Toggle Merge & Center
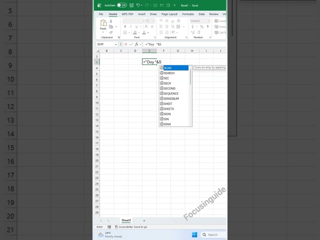The height and width of the screenshot is (240, 320). click(x=178, y=26)
